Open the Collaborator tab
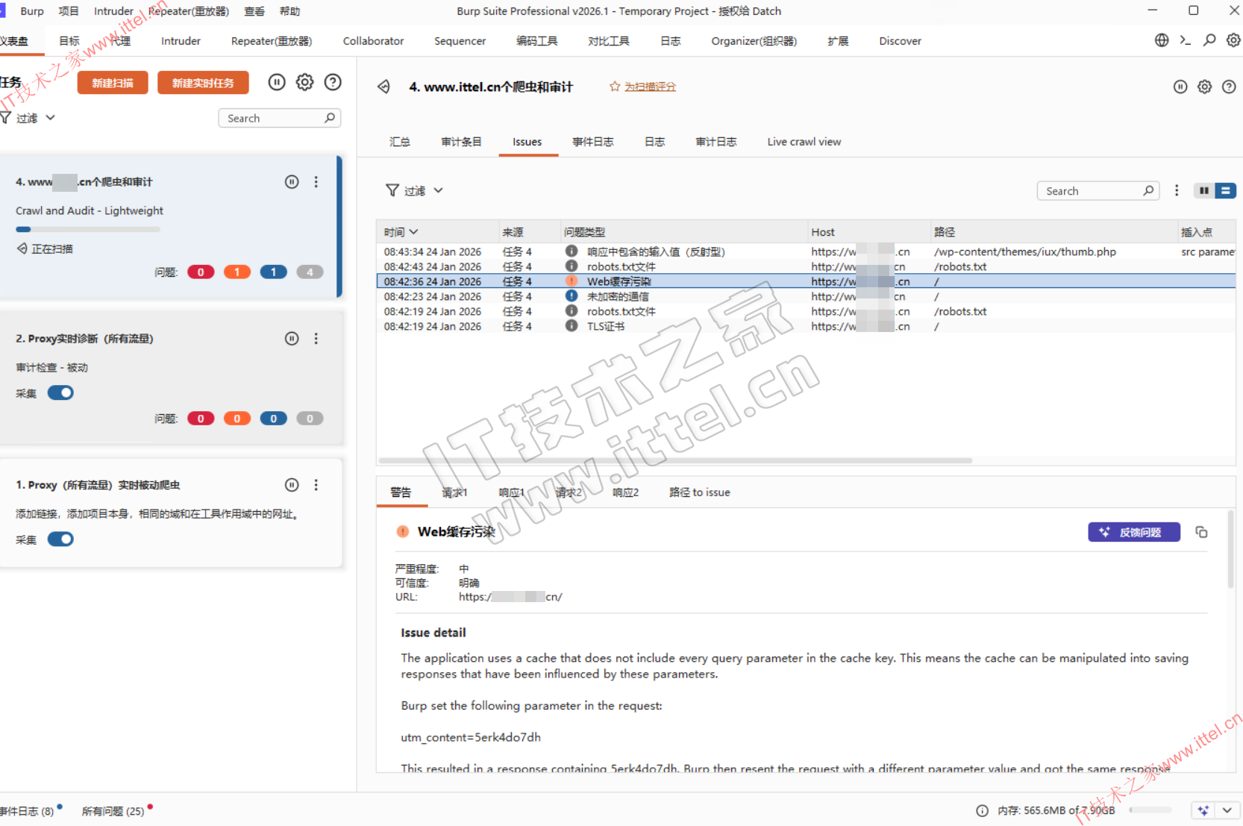Screen dimensions: 1243x826 point(373,41)
